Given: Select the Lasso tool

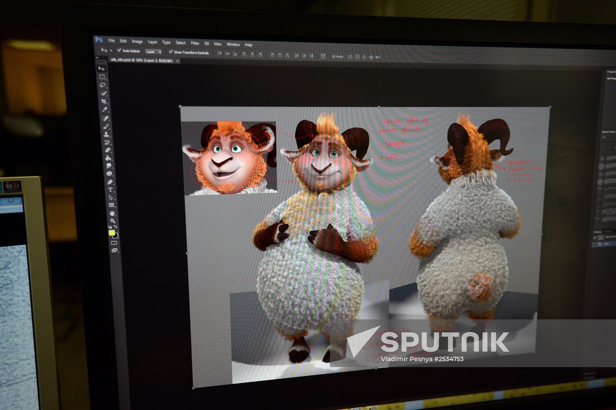Looking at the screenshot, I should (103, 85).
